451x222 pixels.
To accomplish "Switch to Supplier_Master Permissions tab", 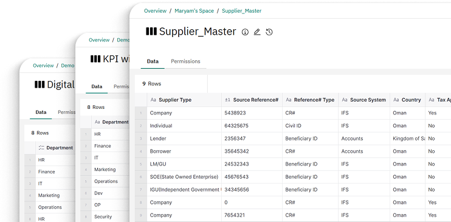I will [185, 61].
